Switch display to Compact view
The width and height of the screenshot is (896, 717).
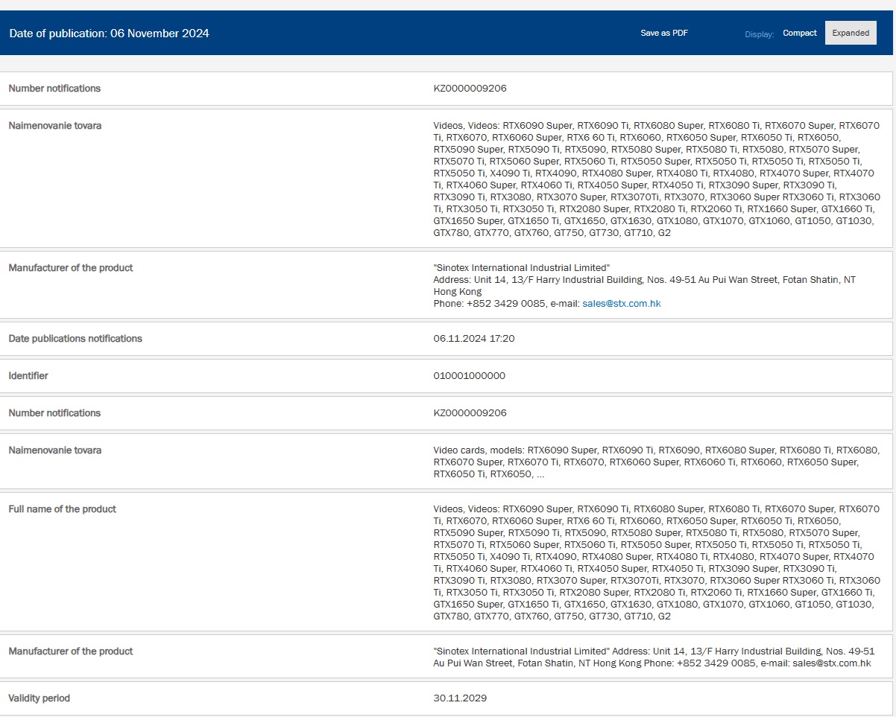800,33
